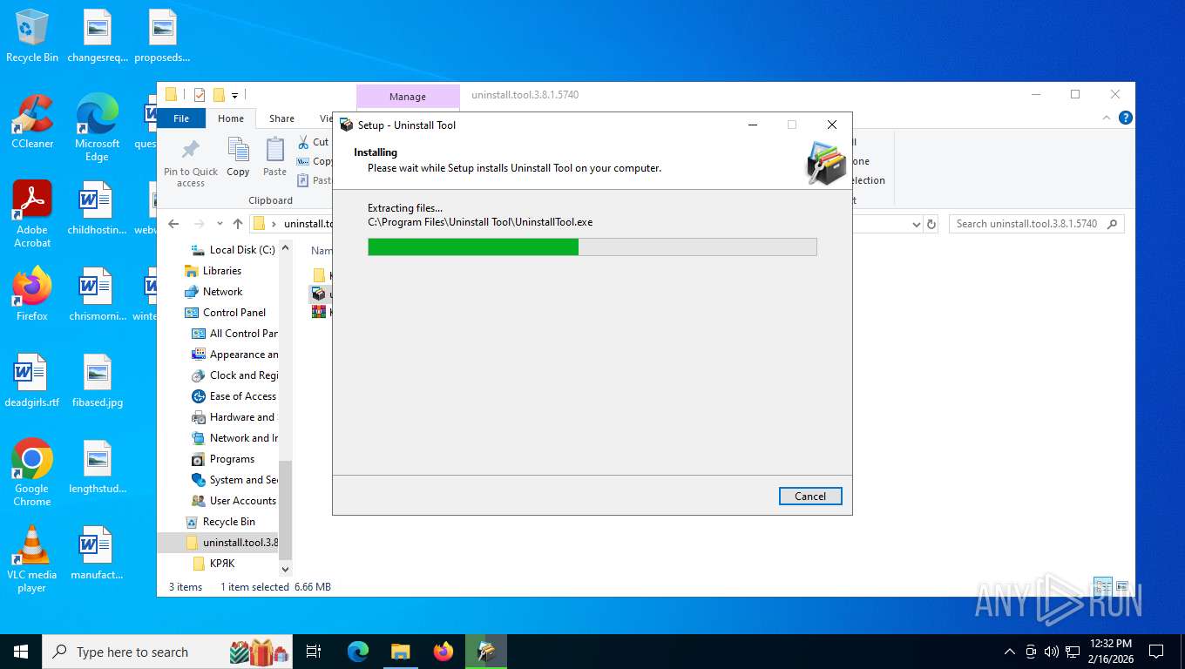Collapse the Explorer ribbon chevron
The image size is (1185, 669).
point(1107,118)
